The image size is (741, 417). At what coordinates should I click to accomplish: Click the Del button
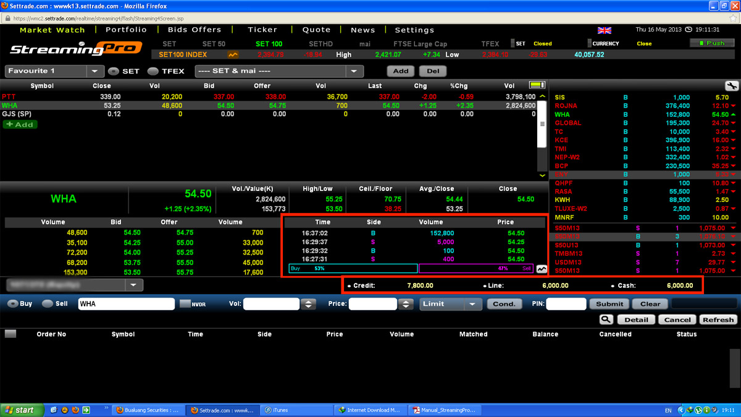pyautogui.click(x=433, y=71)
